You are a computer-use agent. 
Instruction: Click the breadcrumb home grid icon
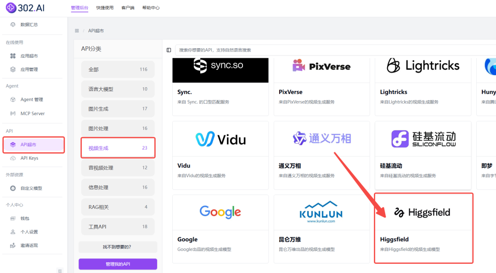pos(77,31)
